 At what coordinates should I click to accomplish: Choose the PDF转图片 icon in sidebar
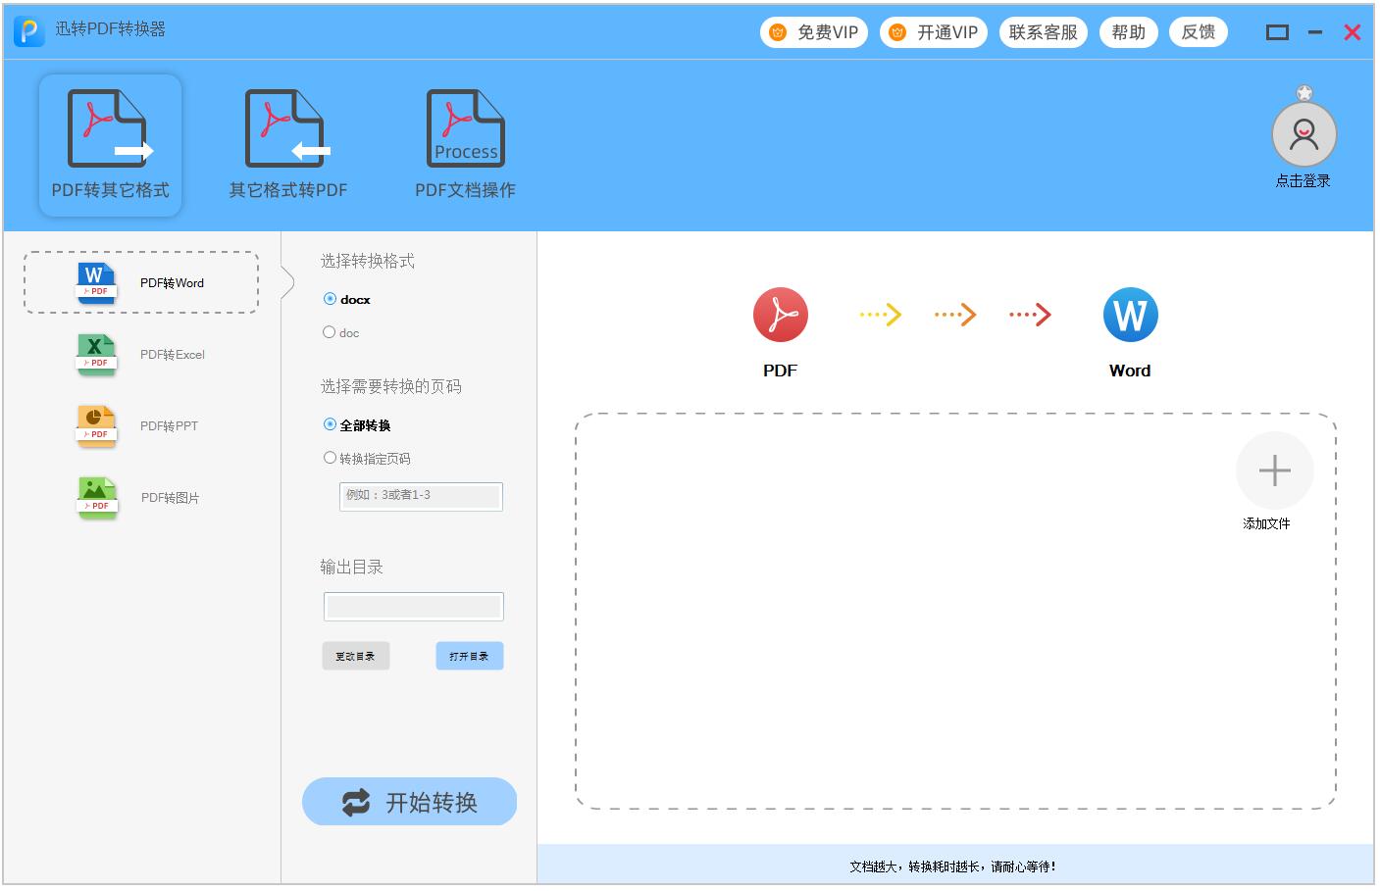96,498
